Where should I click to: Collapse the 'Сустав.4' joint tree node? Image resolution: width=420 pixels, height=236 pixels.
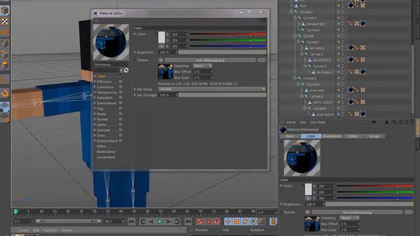(298, 85)
